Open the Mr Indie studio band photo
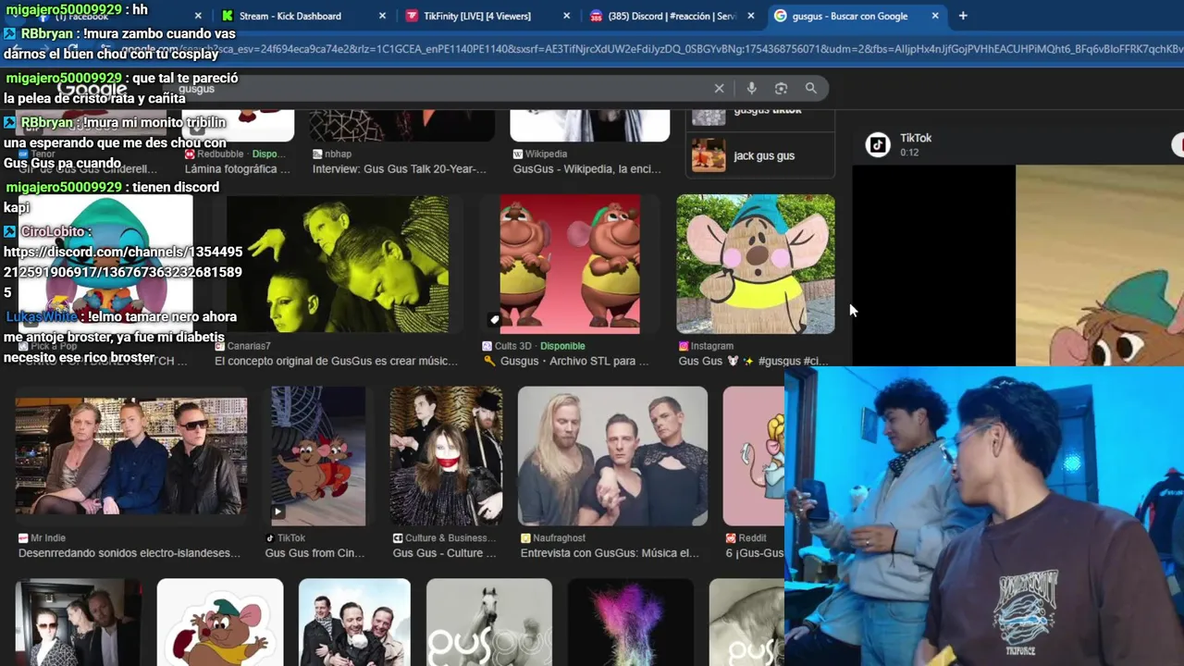 [x=131, y=456]
